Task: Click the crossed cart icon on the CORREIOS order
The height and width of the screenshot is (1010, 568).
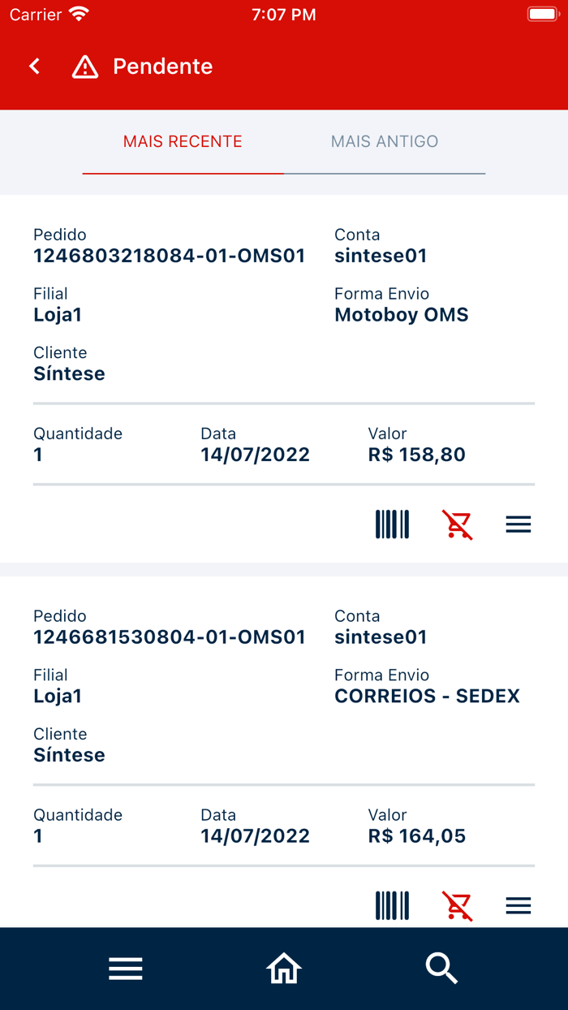Action: (x=457, y=905)
